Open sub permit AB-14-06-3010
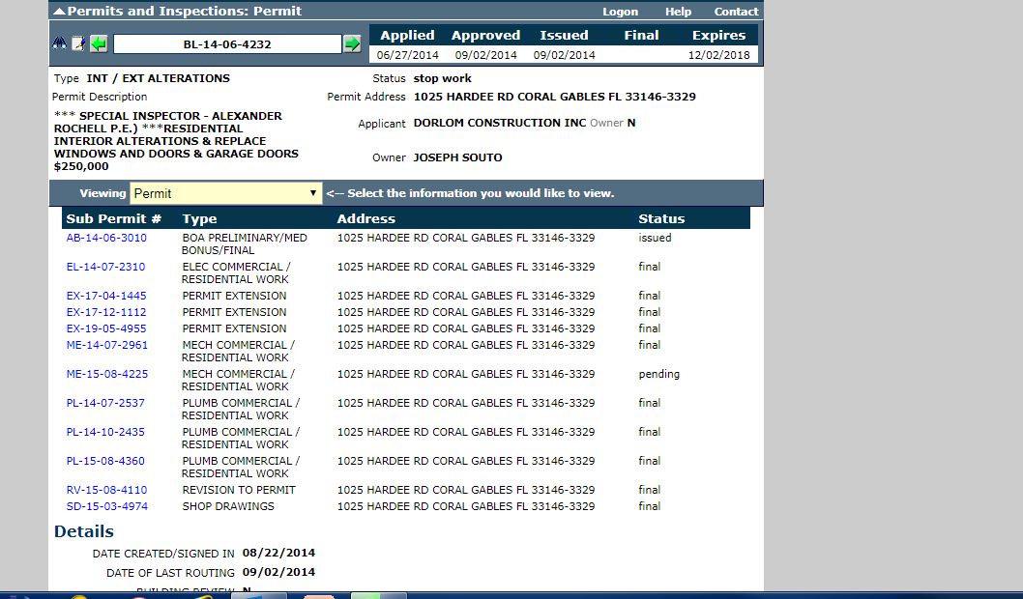Screen dimensions: 1023x599 [106, 238]
